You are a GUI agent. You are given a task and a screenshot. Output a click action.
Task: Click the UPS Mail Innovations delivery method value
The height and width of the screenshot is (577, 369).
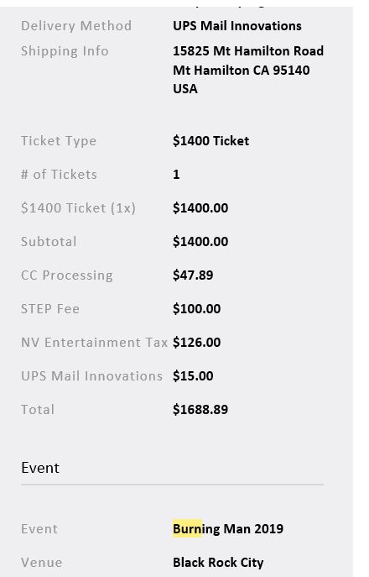(237, 26)
